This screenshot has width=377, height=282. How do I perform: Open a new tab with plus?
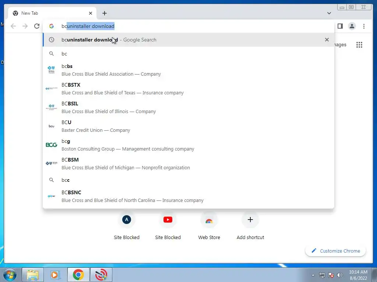pos(104,13)
